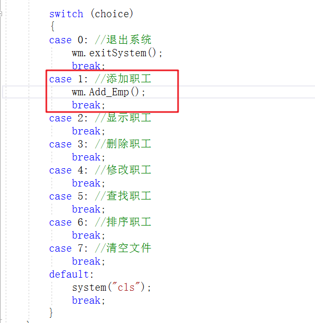Viewport: 315px width, 323px height.
Task: Collapse the code block at switch line
Action: click(x=2, y=14)
